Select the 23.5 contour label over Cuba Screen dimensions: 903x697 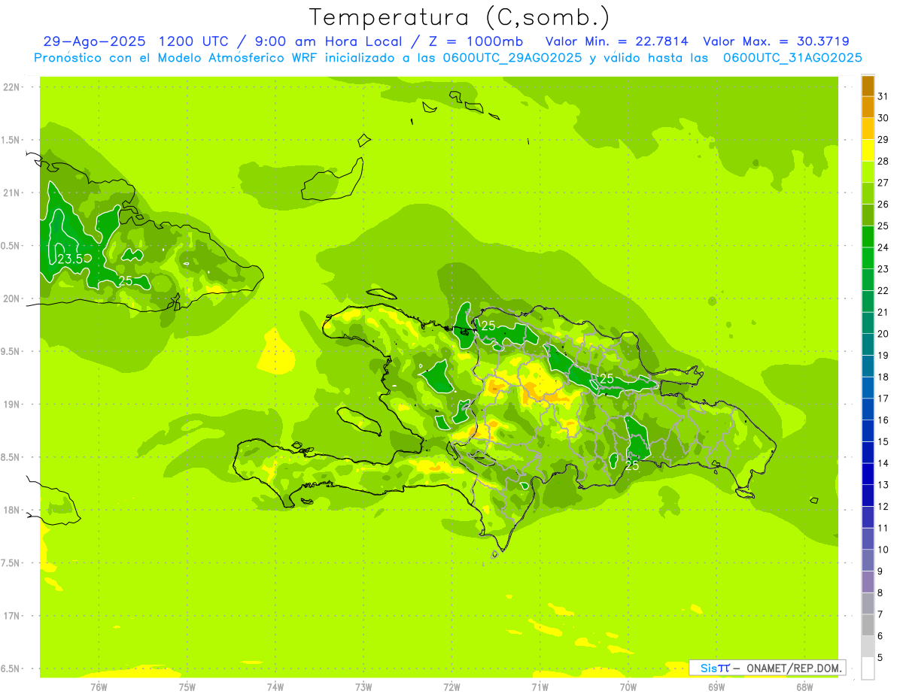point(70,259)
